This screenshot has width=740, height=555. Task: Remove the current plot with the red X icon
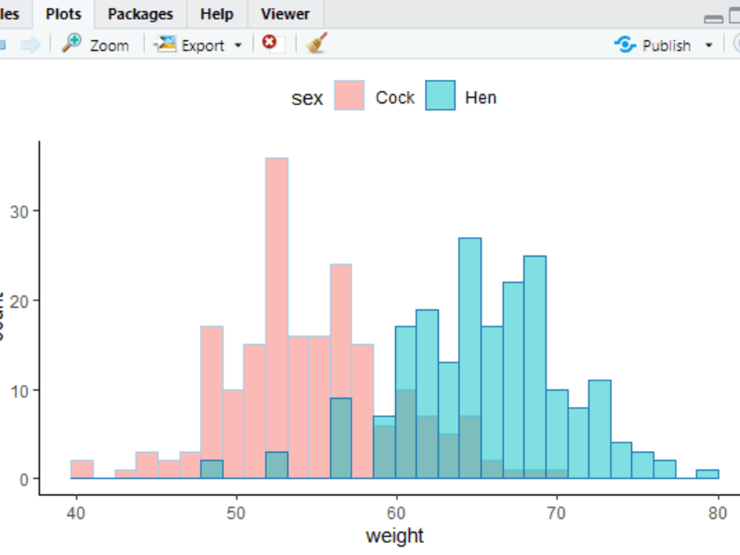point(271,43)
